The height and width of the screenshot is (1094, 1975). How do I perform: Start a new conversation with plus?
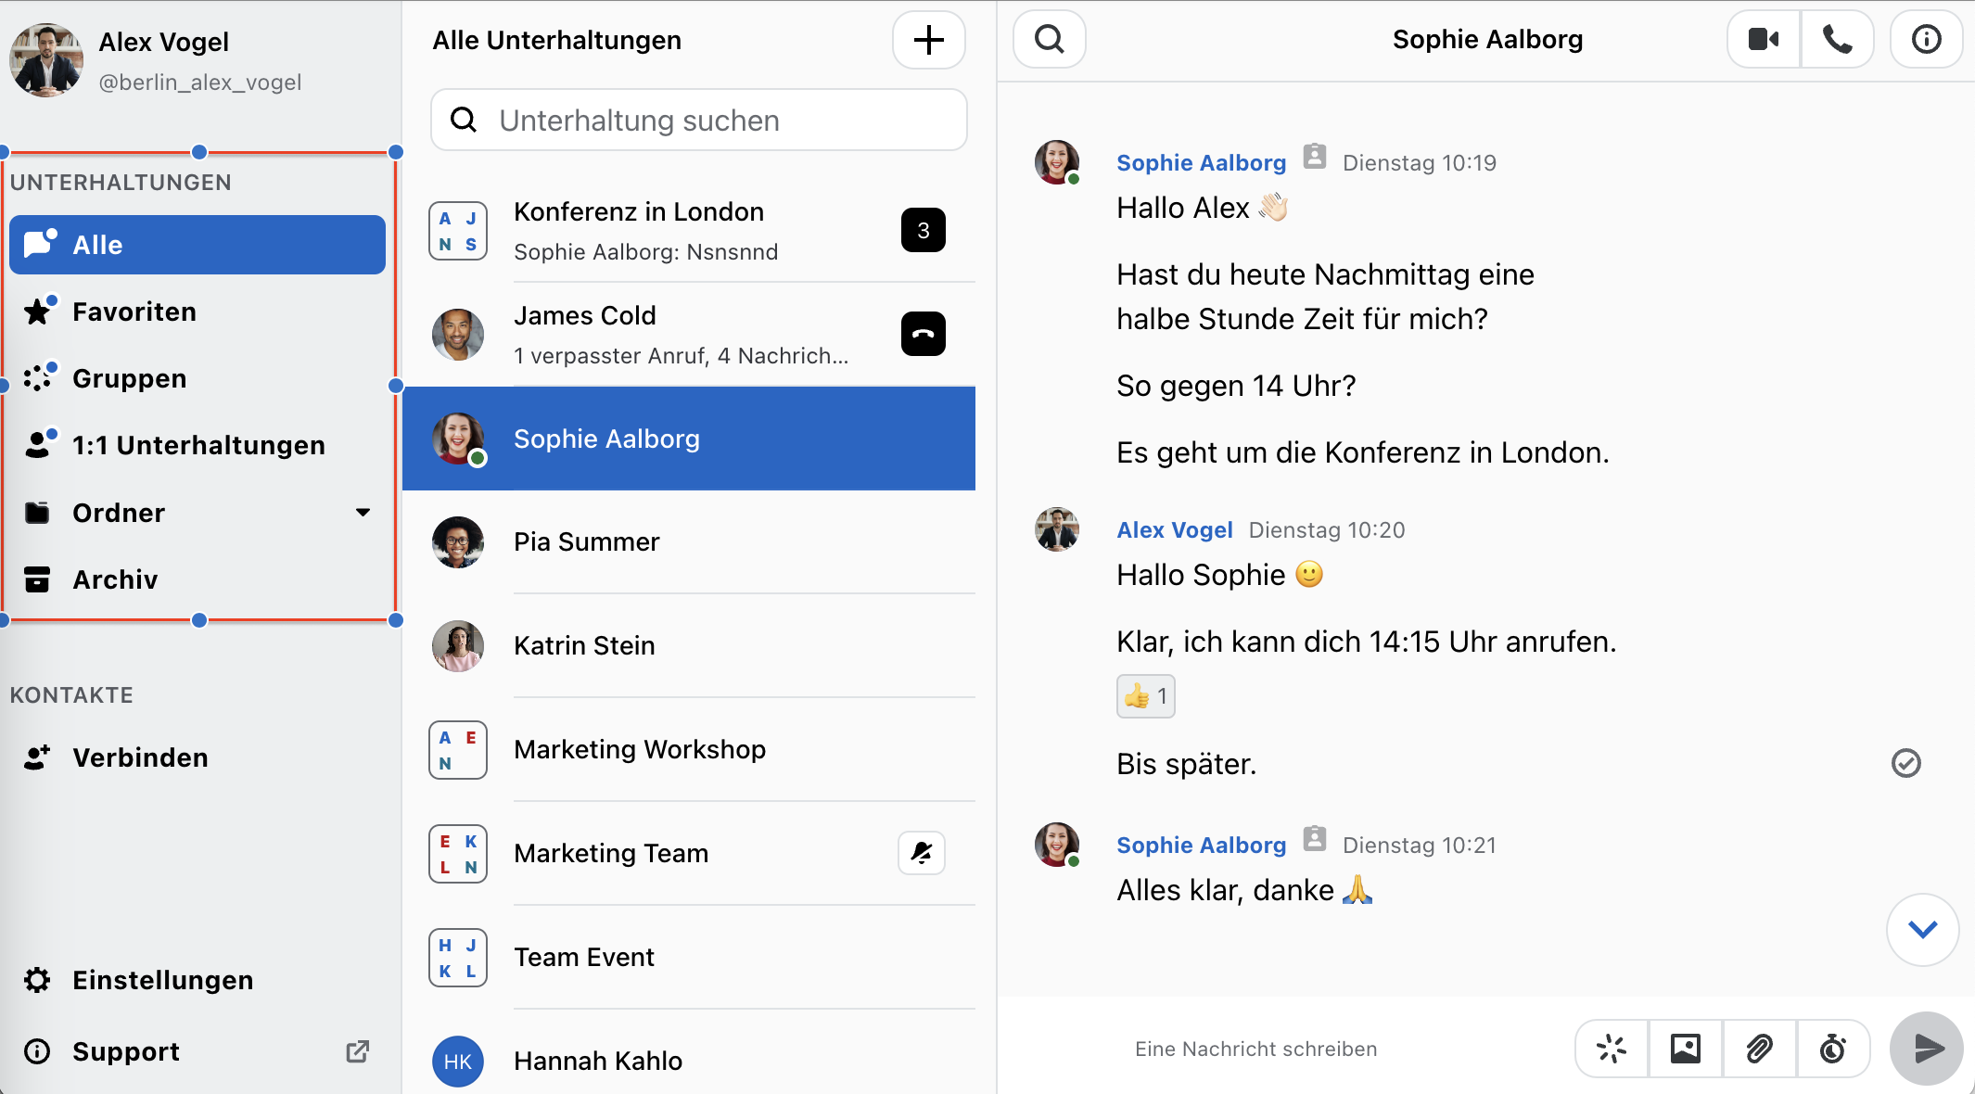point(928,40)
